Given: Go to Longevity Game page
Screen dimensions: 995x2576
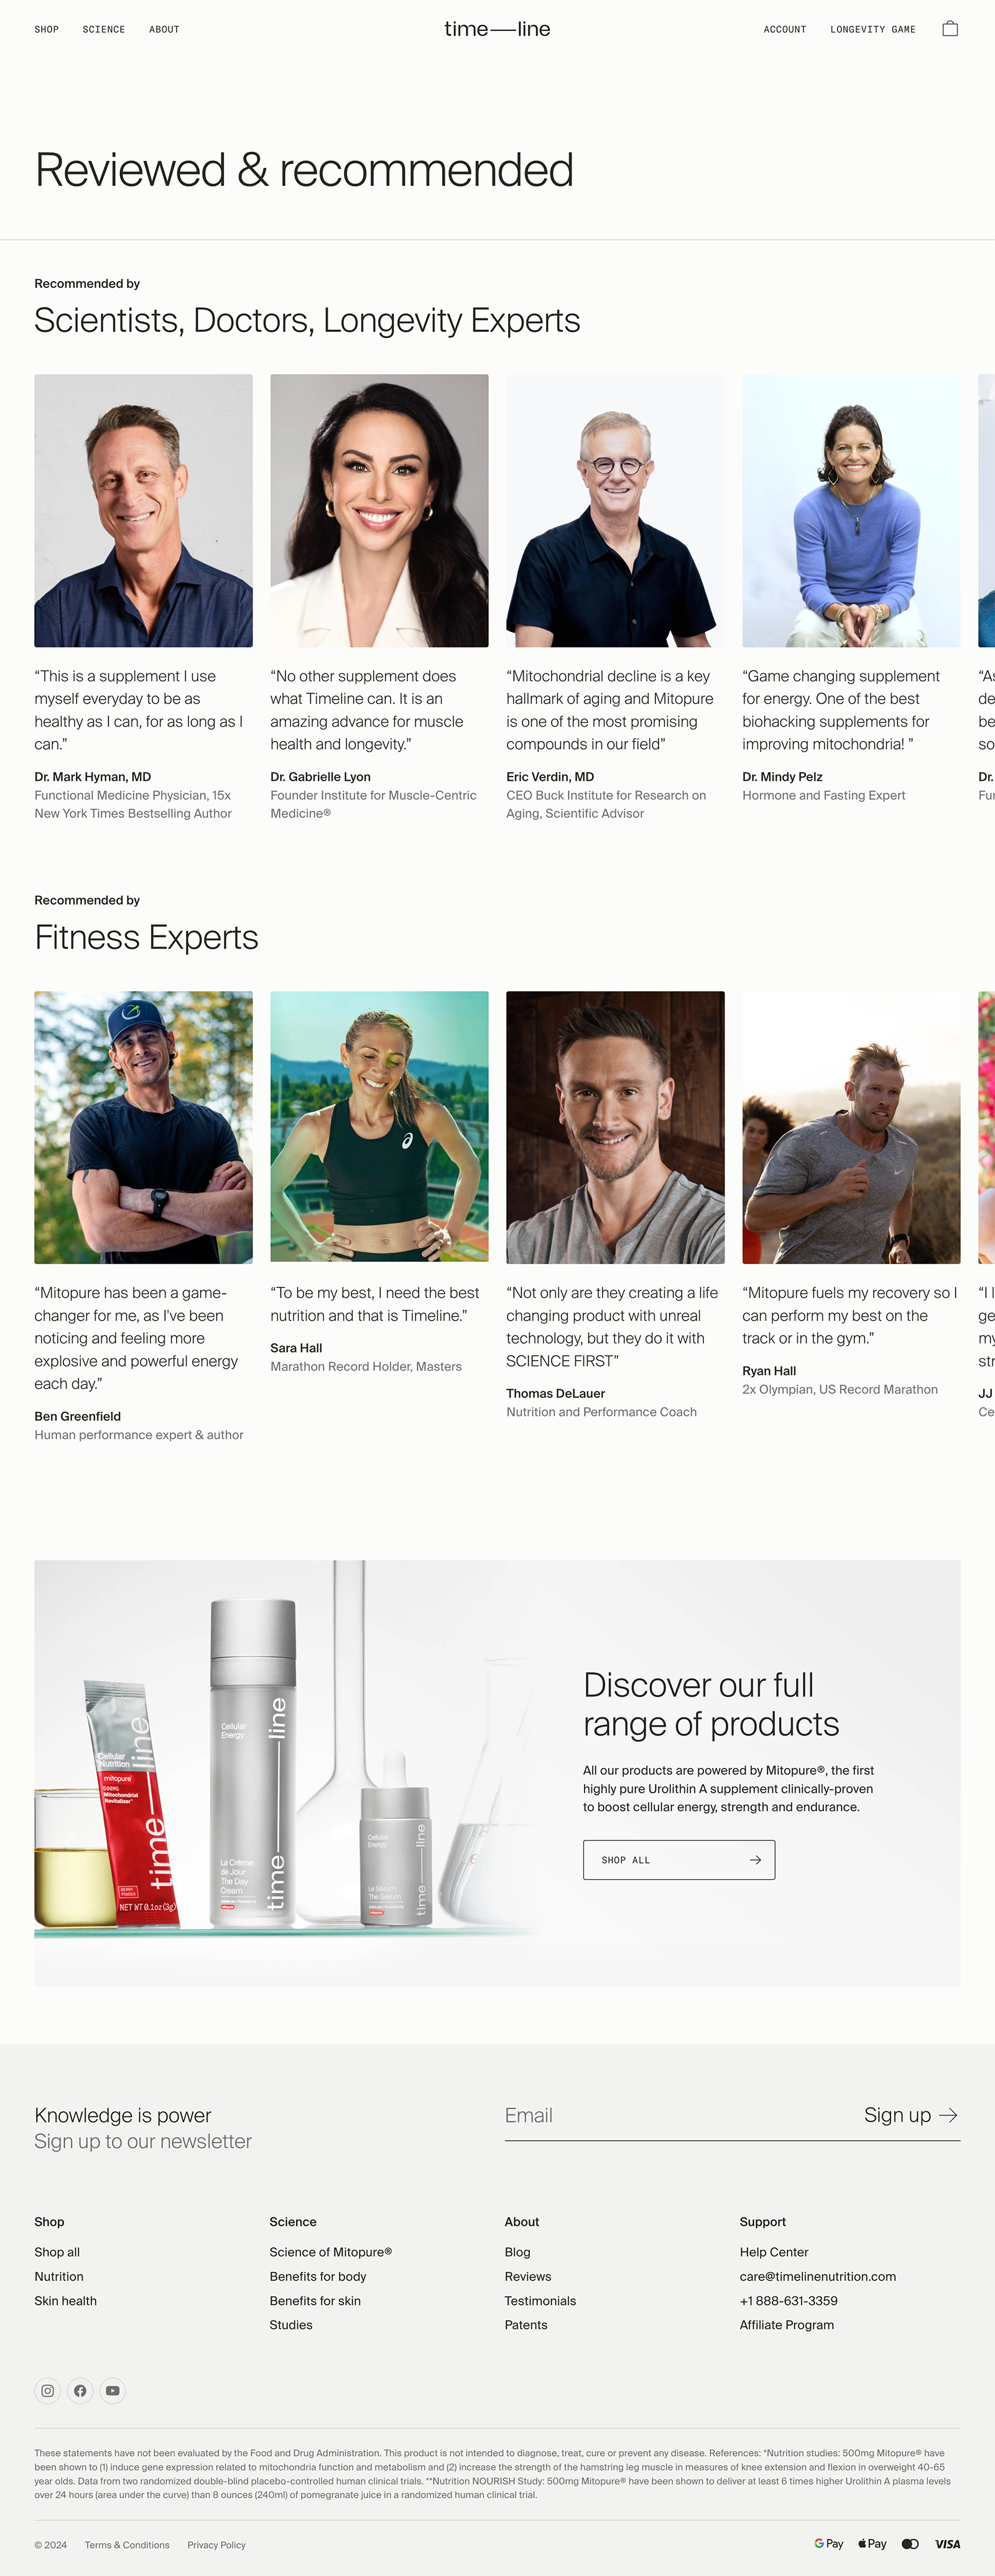Looking at the screenshot, I should [872, 30].
